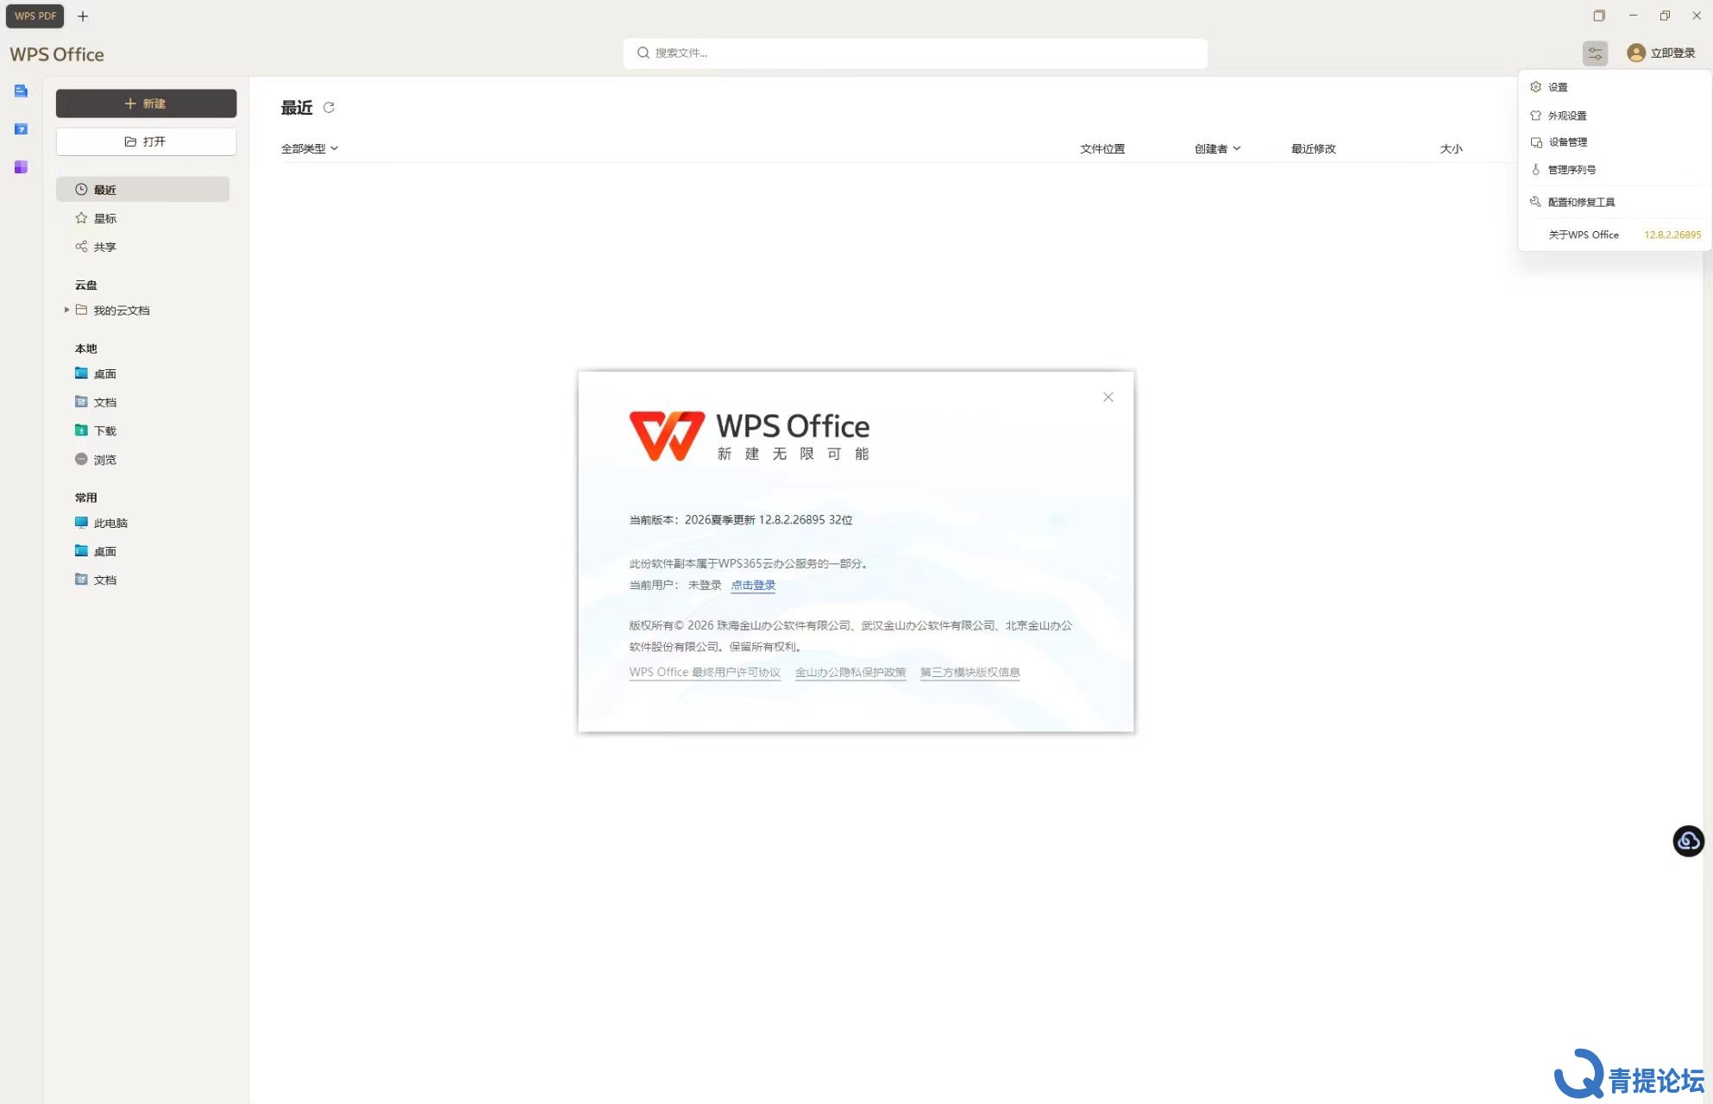Open the global settings icon button
The height and width of the screenshot is (1104, 1713).
[x=1595, y=53]
